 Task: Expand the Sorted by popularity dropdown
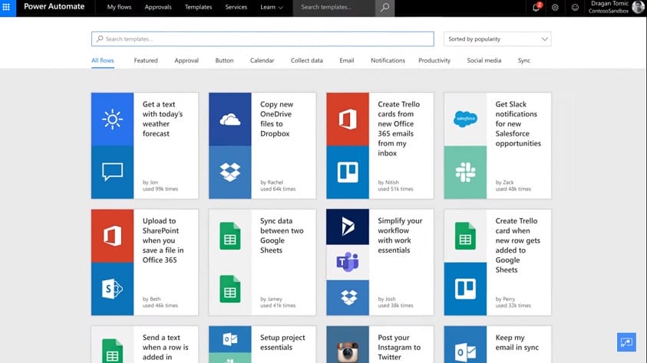[497, 39]
